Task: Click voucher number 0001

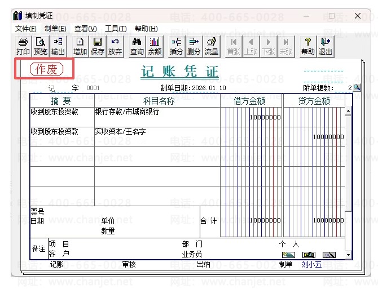Action: (x=93, y=88)
